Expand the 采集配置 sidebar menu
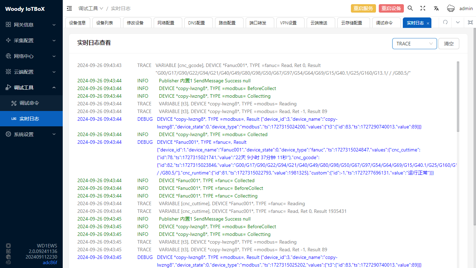The width and height of the screenshot is (476, 268). point(31,40)
